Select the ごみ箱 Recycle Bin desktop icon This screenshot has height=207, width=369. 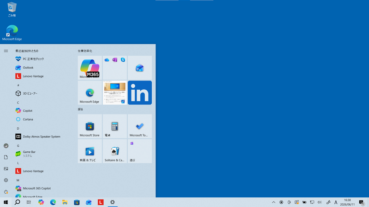click(x=12, y=9)
